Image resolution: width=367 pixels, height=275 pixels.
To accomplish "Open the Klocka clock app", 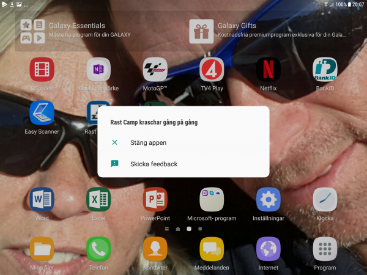I will 325,199.
